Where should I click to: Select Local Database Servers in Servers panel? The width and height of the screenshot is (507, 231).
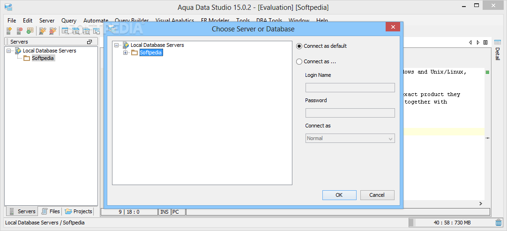click(50, 51)
